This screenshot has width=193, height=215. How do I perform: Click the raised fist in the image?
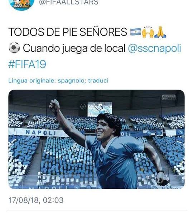tap(54, 106)
